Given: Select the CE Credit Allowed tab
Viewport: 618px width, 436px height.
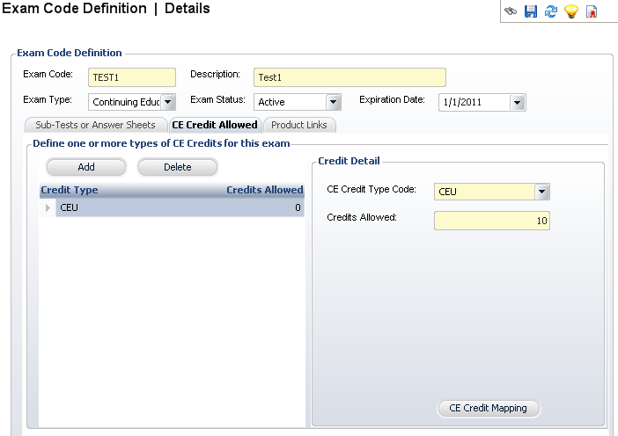Looking at the screenshot, I should [215, 125].
